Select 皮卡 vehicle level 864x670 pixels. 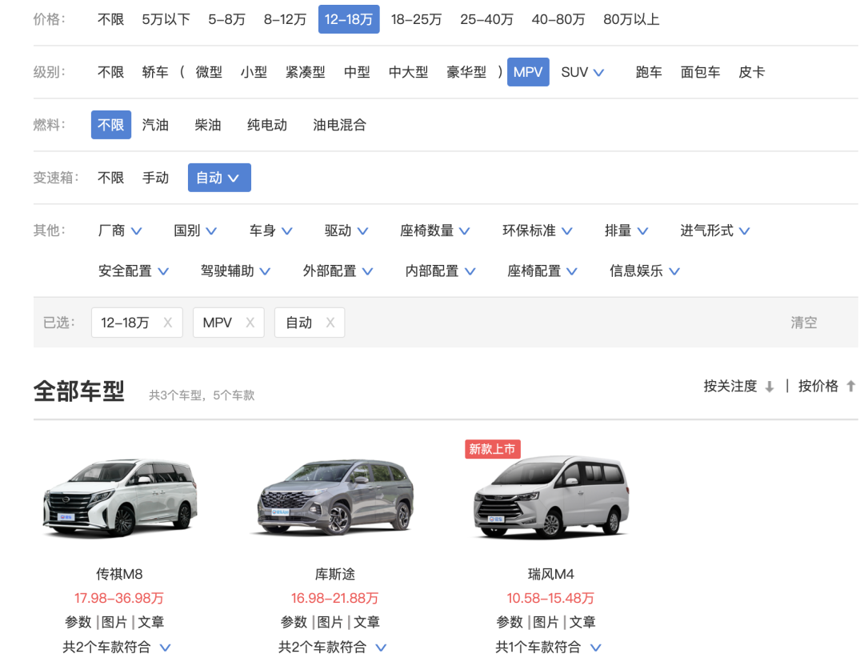[751, 72]
